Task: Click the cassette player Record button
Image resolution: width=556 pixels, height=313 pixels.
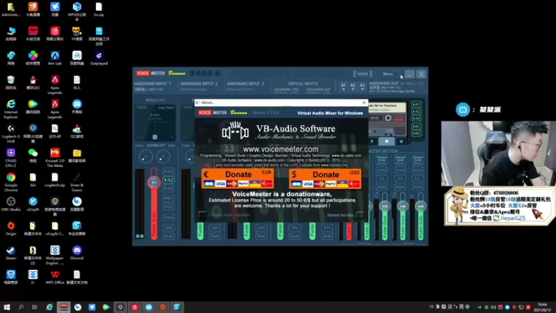Action: click(402, 141)
